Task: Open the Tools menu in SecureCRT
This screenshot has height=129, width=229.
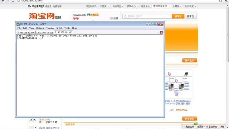Action: coord(67,28)
